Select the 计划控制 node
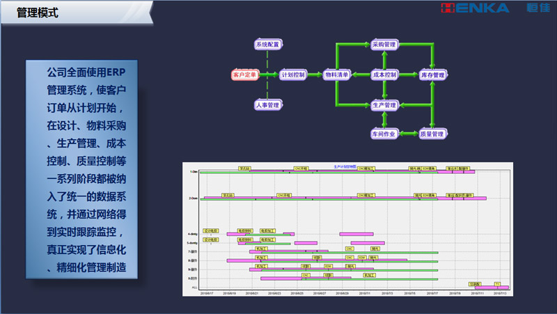 tap(292, 74)
